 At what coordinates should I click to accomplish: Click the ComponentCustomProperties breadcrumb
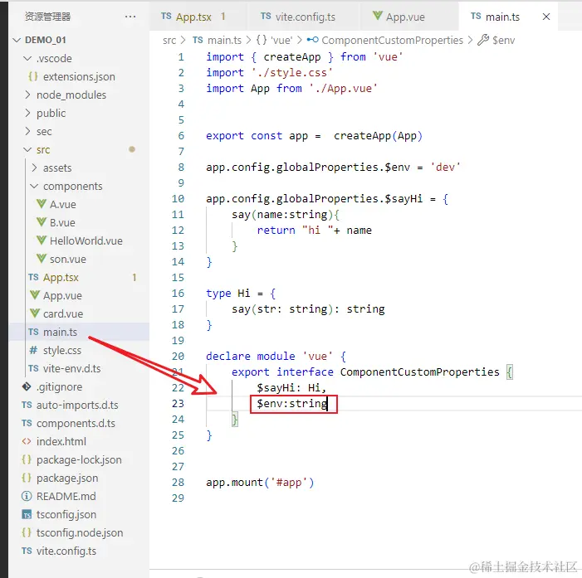[x=393, y=40]
